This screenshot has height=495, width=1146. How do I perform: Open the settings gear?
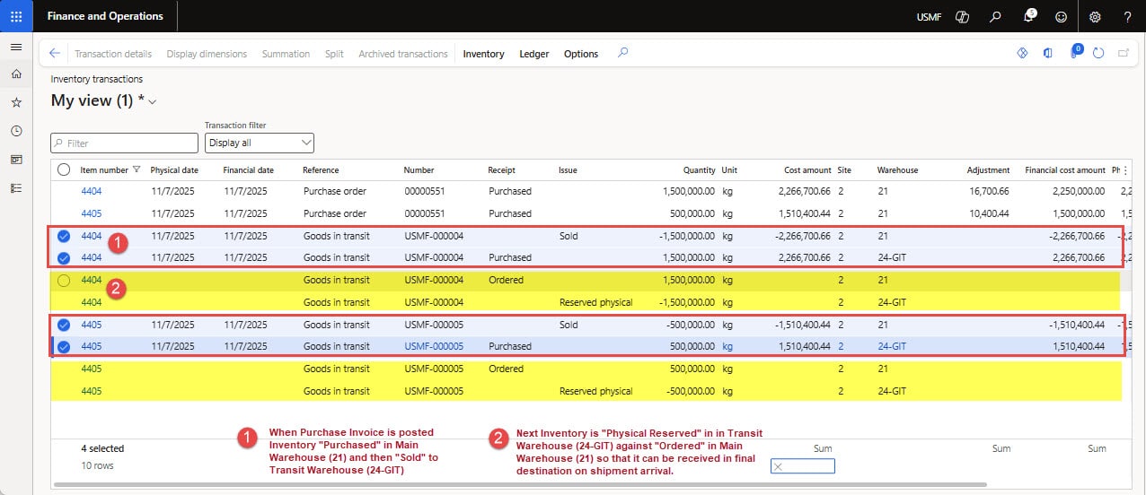coord(1095,16)
